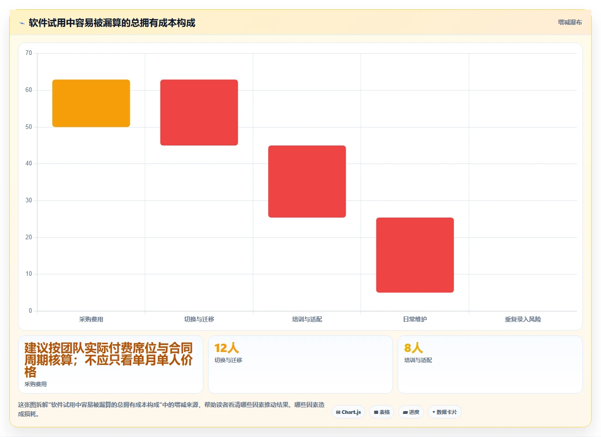Click the 培训与适配 axis label
Image resolution: width=601 pixels, height=437 pixels.
coord(307,319)
